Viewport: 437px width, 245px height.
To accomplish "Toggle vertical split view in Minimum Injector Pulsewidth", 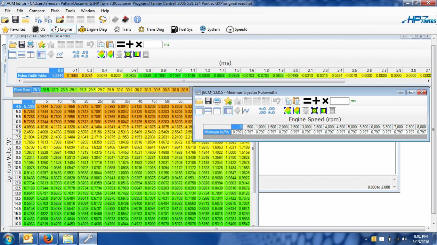I will click(217, 111).
